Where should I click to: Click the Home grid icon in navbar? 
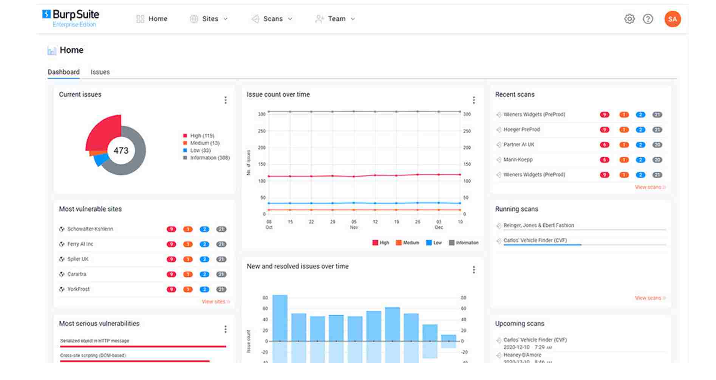[x=140, y=19]
